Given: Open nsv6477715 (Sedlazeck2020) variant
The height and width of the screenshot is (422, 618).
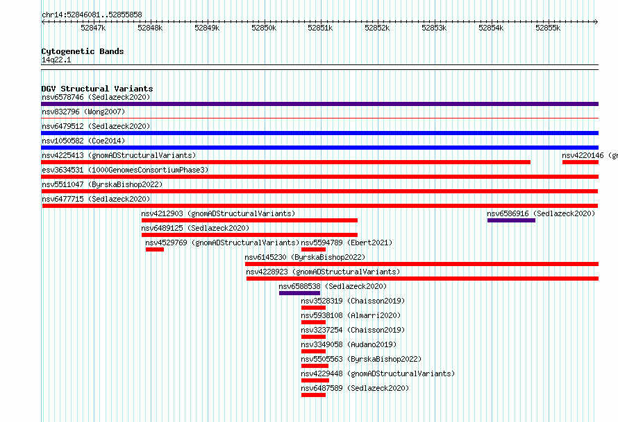Looking at the screenshot, I should 96,199.
